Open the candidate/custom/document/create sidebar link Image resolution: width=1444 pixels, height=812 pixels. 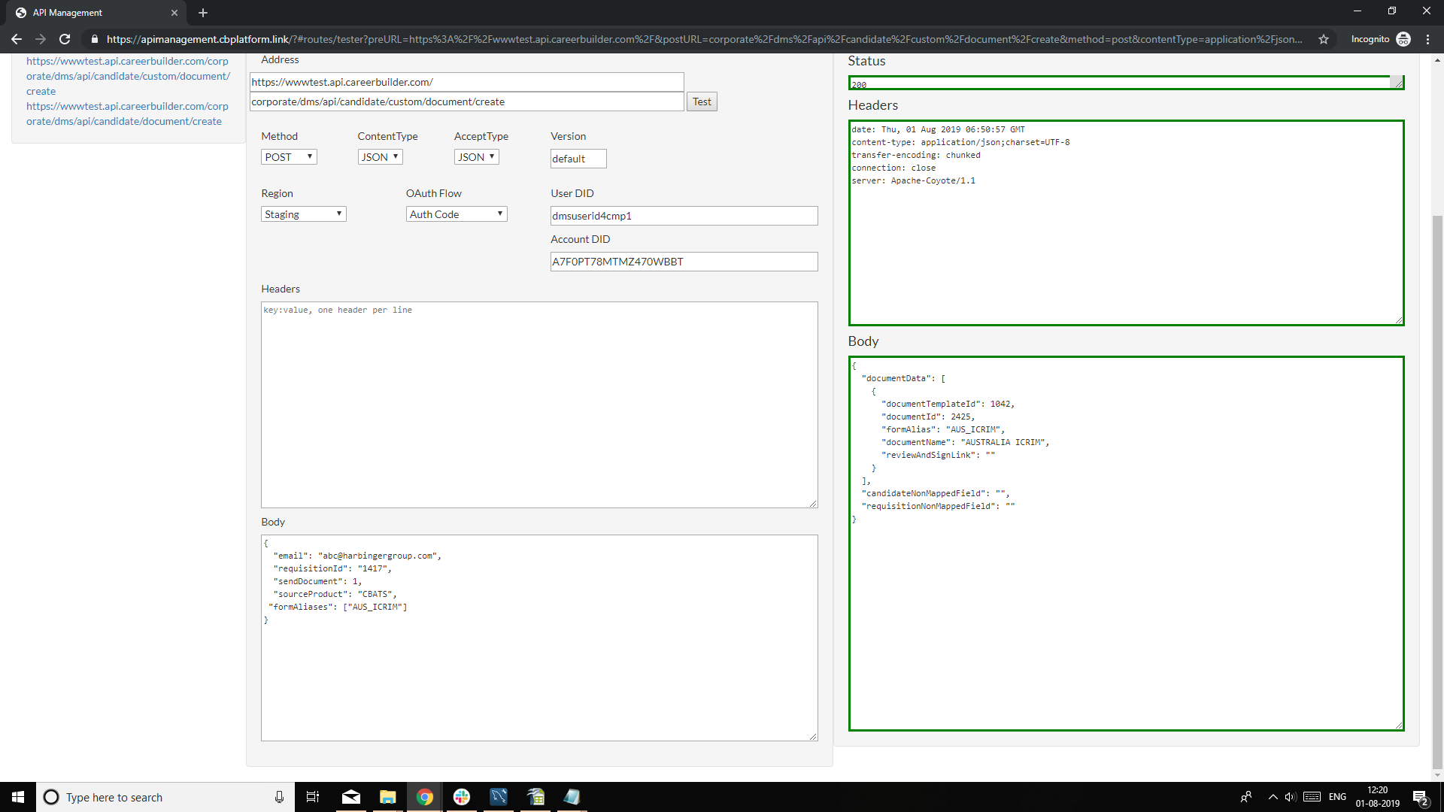(128, 76)
